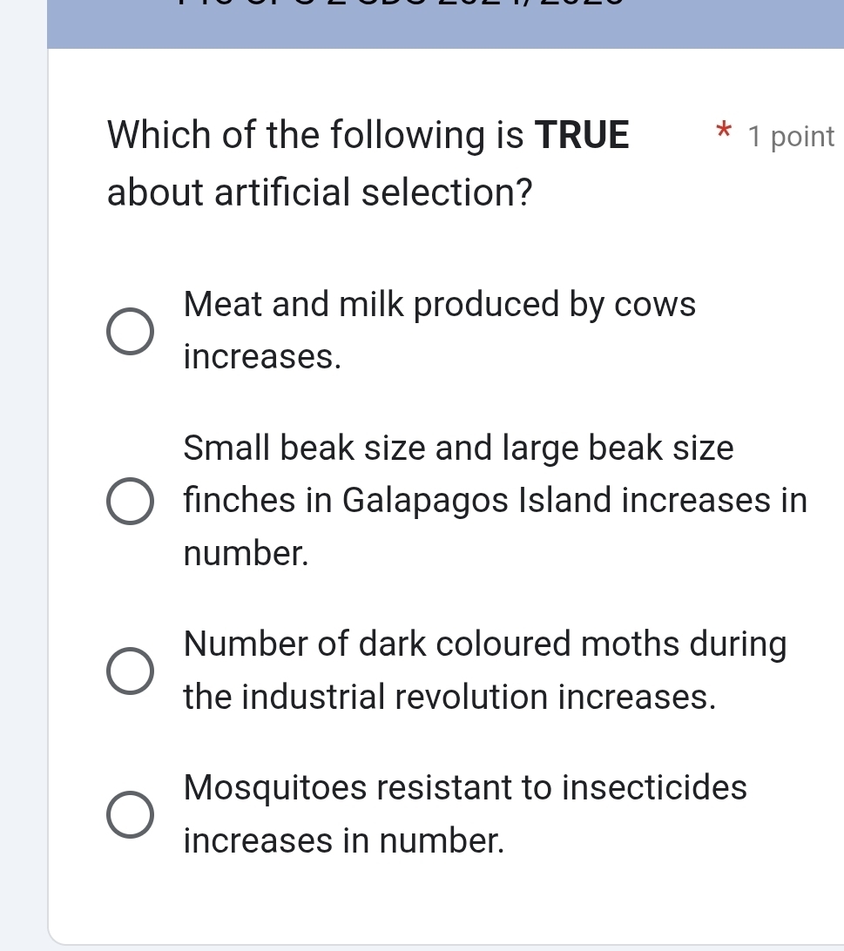Viewport: 844px width, 951px height.
Task: Click the '1 point' label
Action: (793, 137)
